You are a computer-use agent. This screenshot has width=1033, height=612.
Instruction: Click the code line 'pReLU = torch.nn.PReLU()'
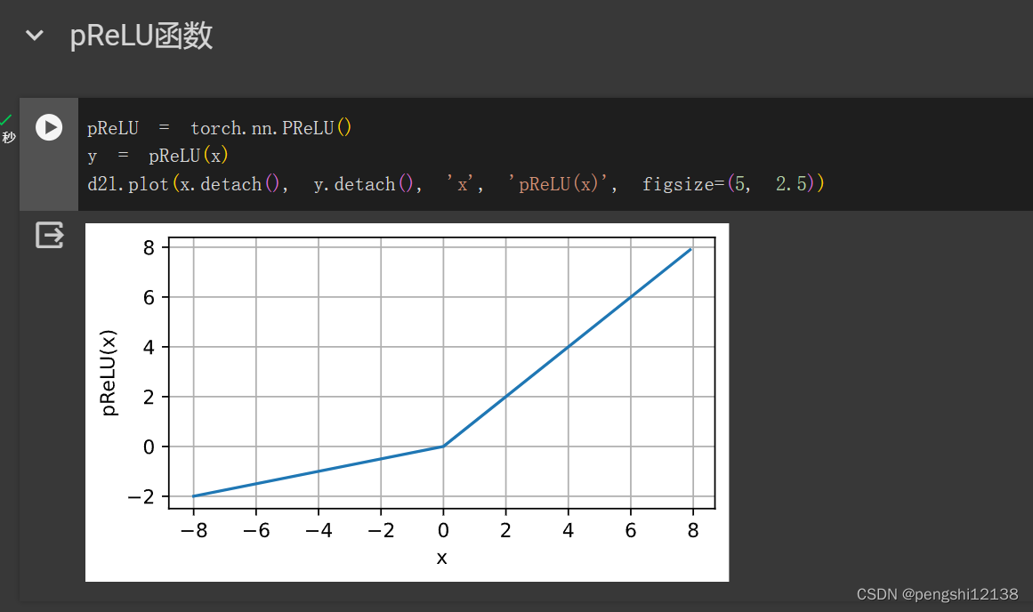click(220, 128)
